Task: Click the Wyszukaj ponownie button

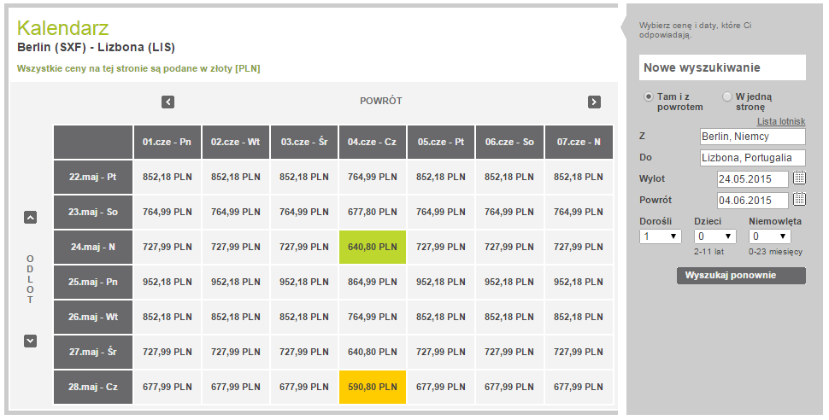Action: (741, 275)
